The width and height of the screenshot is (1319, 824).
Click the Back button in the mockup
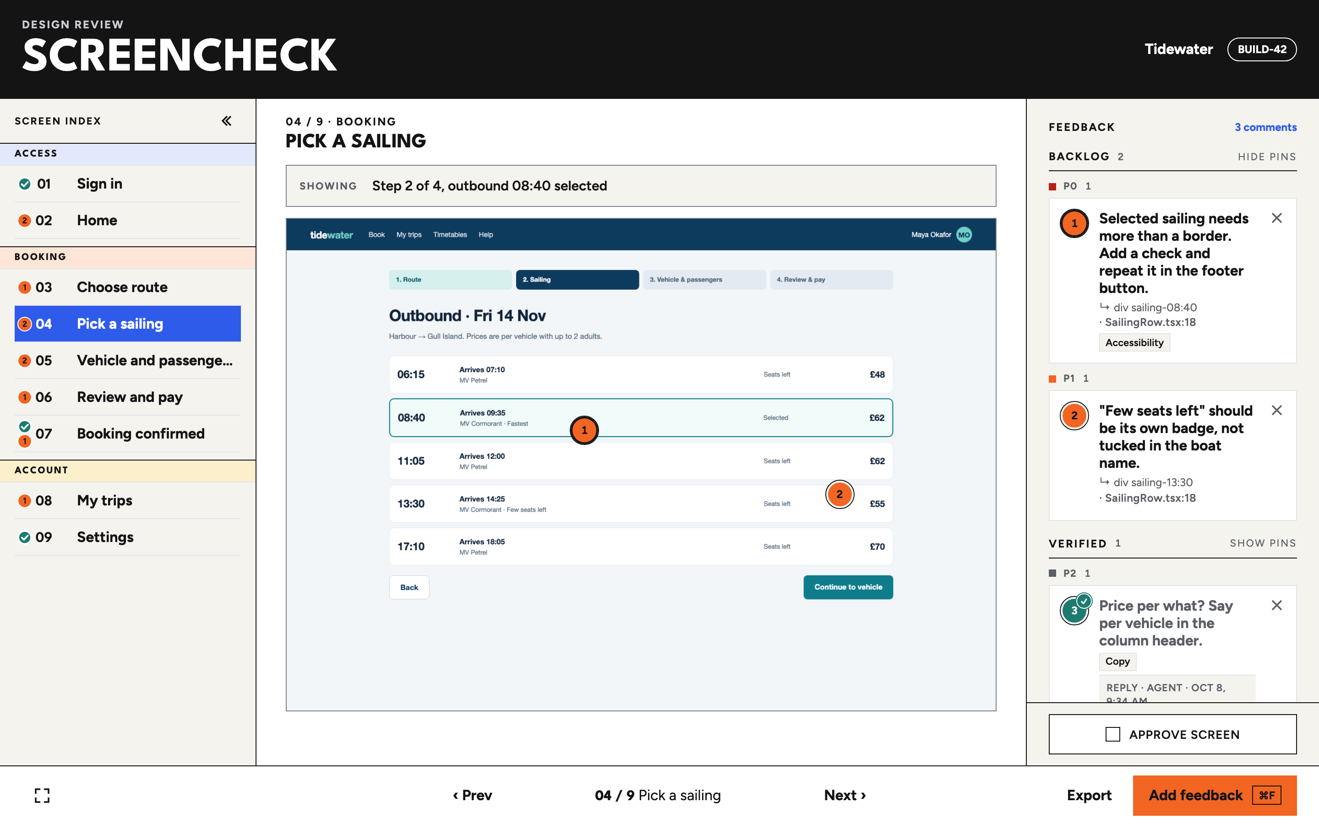tap(409, 587)
